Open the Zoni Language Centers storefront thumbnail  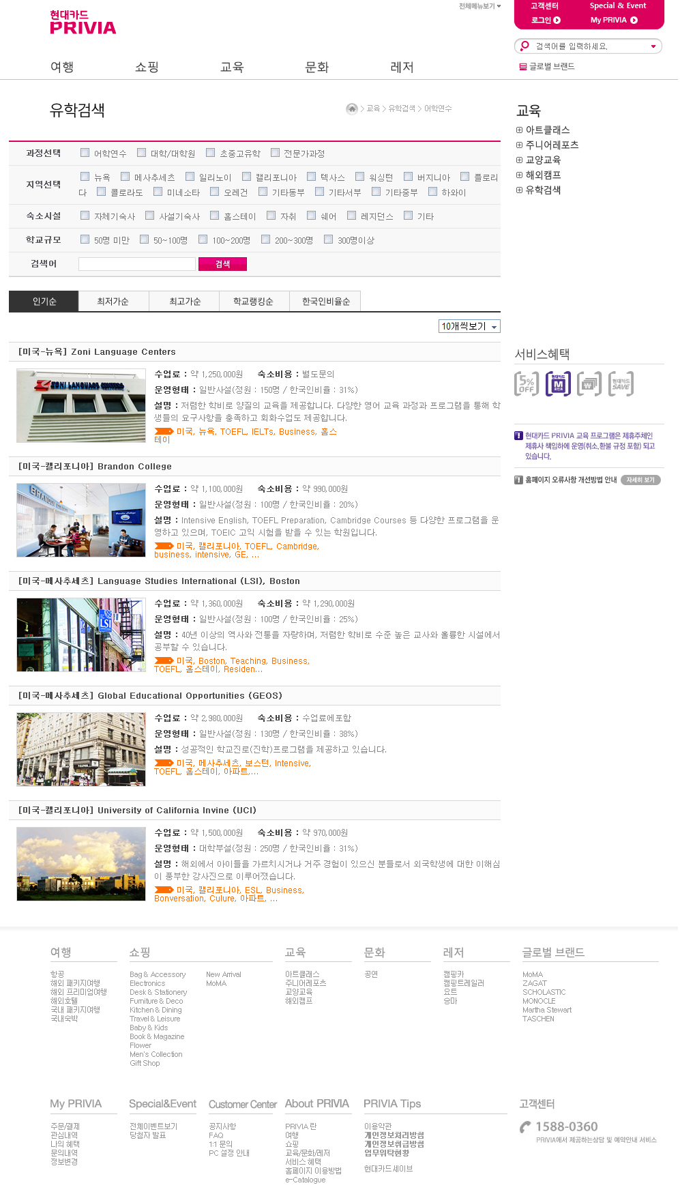click(x=81, y=405)
